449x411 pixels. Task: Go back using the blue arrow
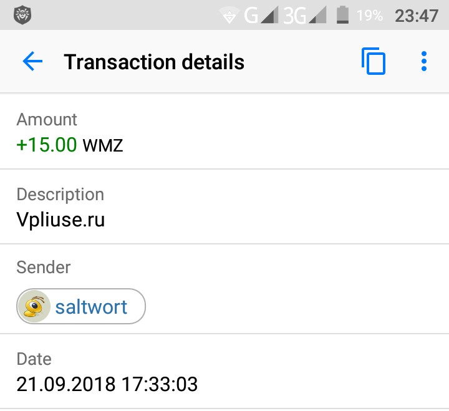[32, 61]
